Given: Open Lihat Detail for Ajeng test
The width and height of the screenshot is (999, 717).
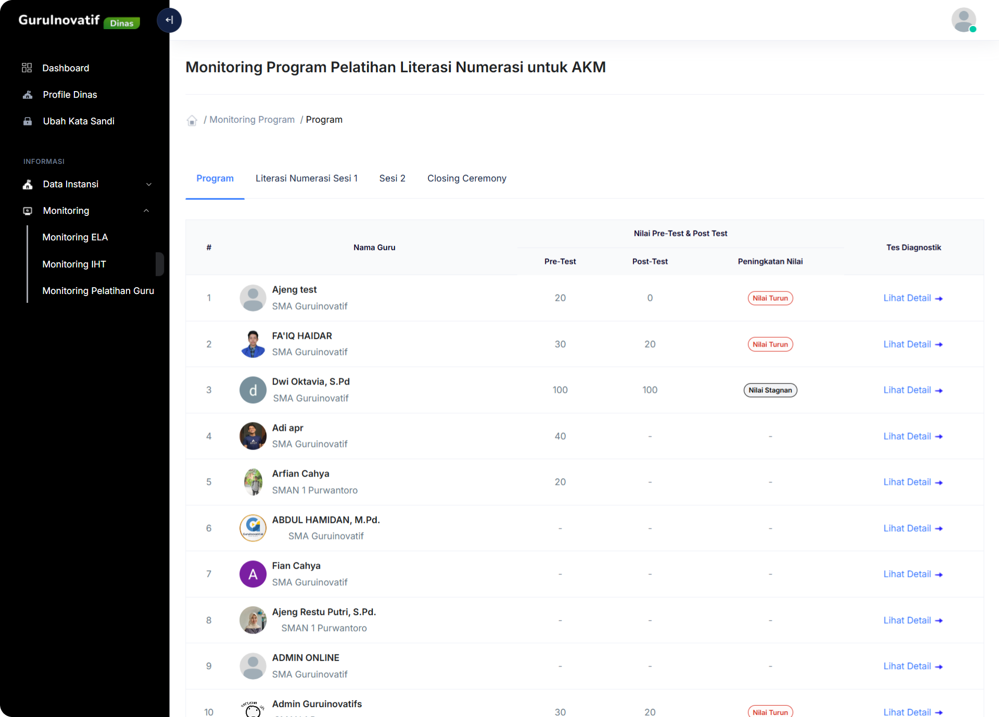Looking at the screenshot, I should point(913,298).
